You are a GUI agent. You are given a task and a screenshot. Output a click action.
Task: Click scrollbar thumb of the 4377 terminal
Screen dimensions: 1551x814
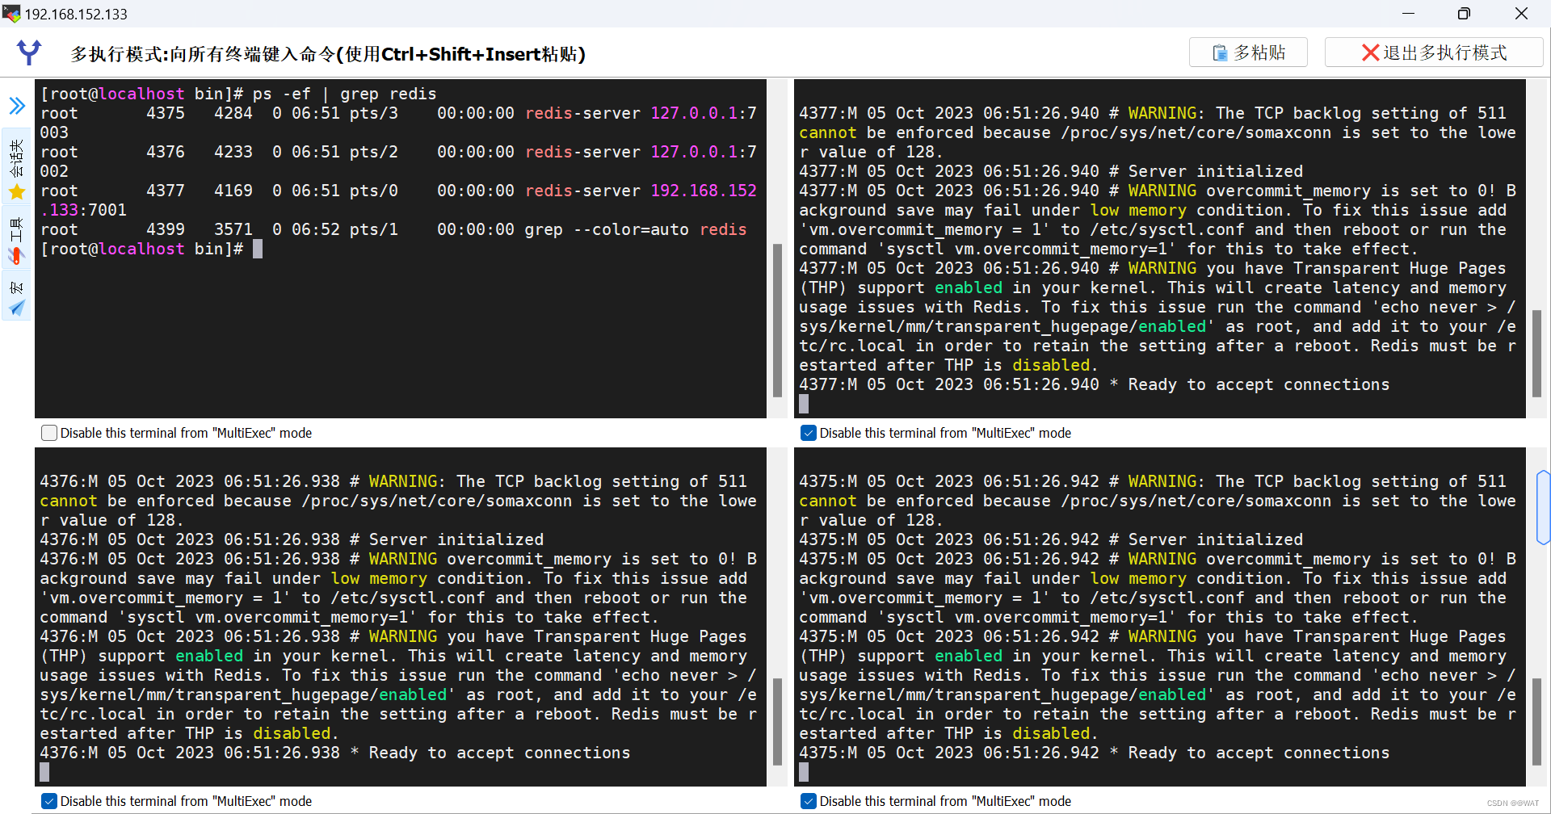(1536, 353)
